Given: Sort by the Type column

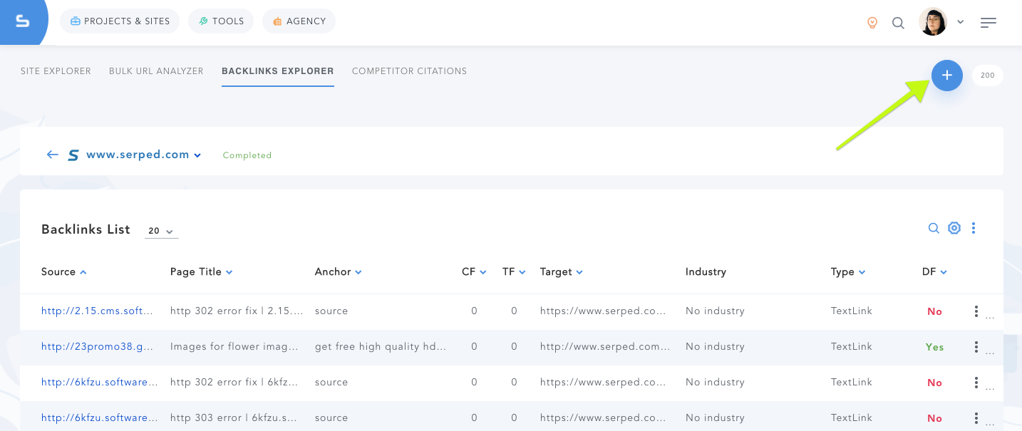Looking at the screenshot, I should [848, 272].
